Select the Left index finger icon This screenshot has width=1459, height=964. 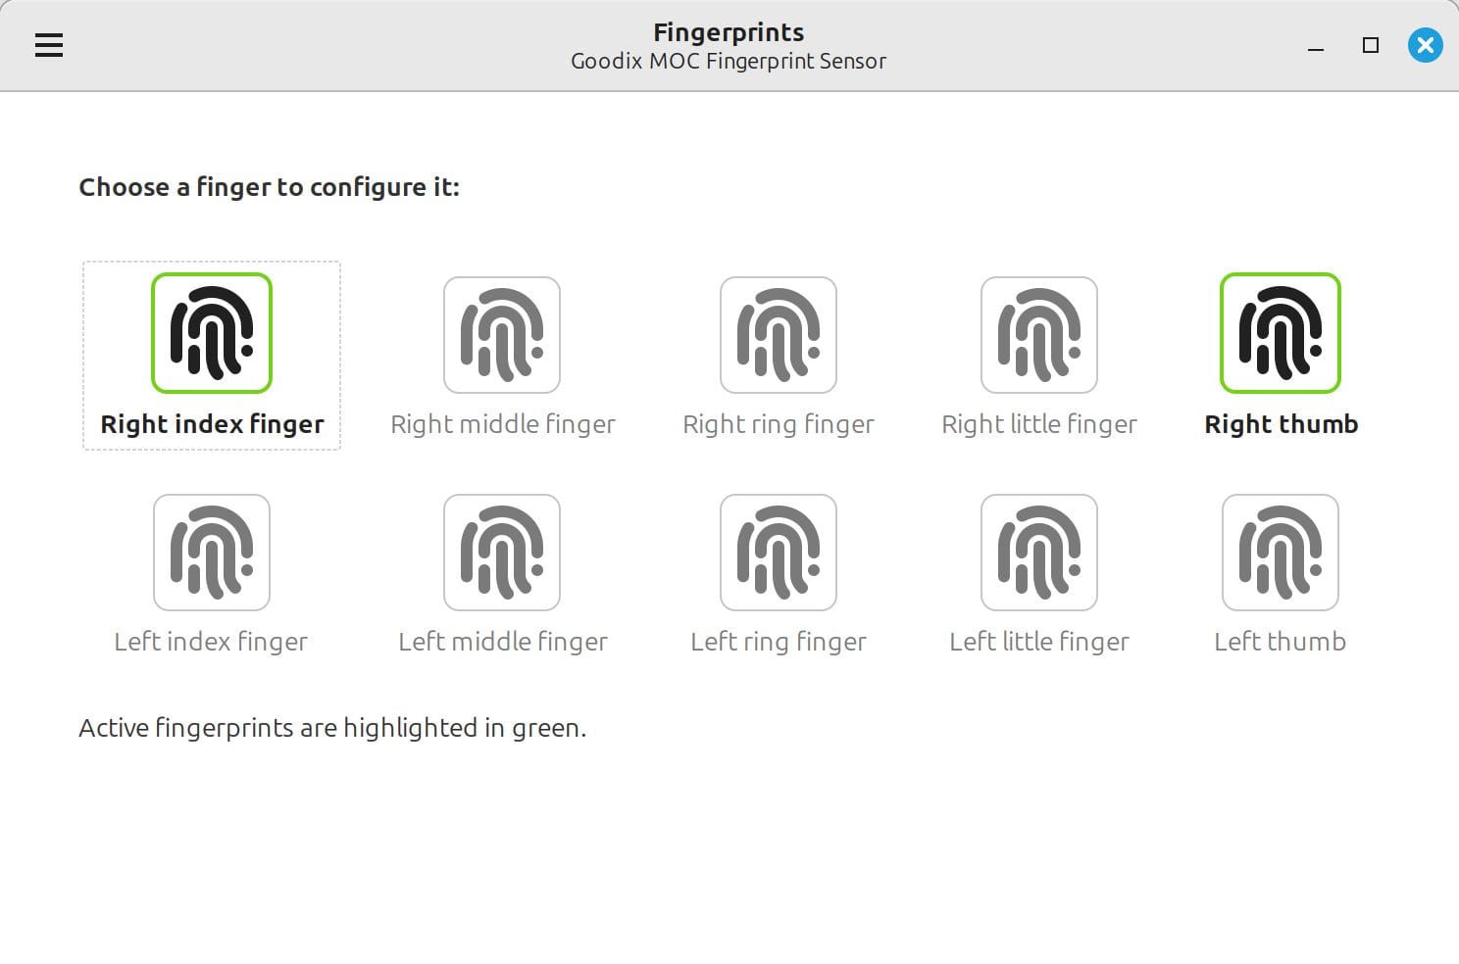211,552
